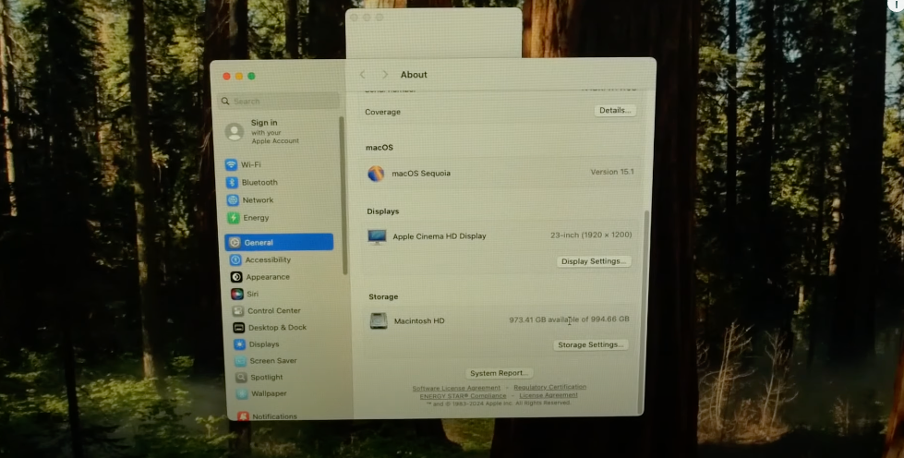Screen dimensions: 904x458
Task: Open Bluetooth settings from sidebar icon
Action: [232, 183]
